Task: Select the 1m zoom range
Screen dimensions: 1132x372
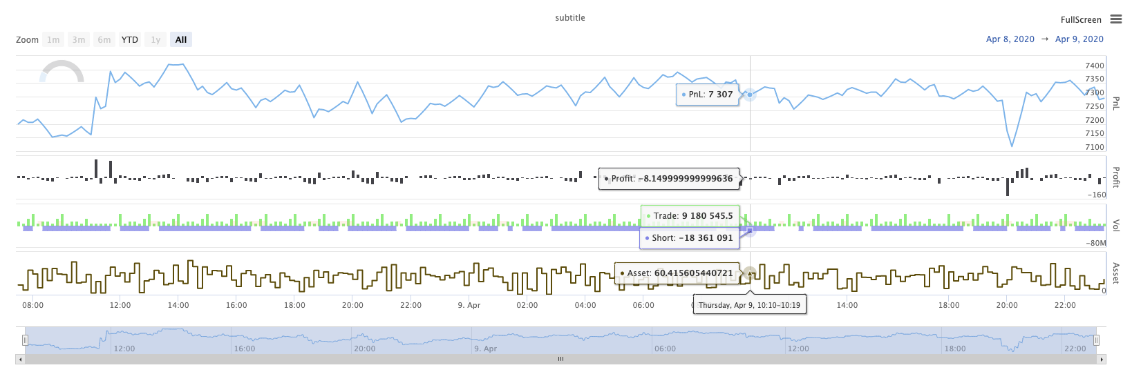Action: [53, 40]
